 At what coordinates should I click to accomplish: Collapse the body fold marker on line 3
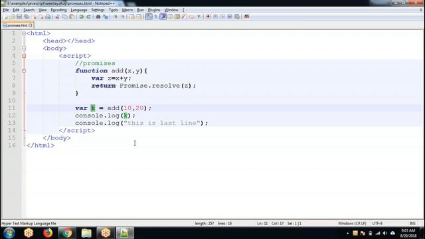click(24, 48)
